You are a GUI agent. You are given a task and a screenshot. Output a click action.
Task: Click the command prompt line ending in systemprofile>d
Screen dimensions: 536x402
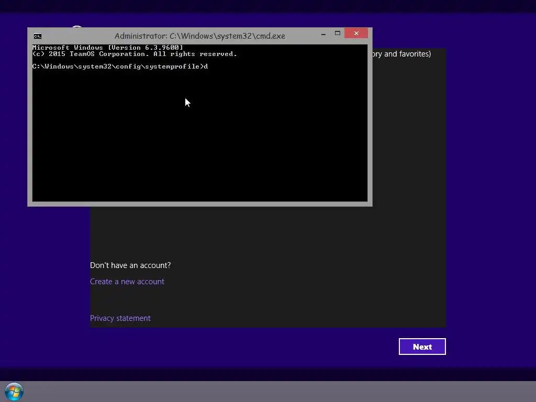pos(120,66)
